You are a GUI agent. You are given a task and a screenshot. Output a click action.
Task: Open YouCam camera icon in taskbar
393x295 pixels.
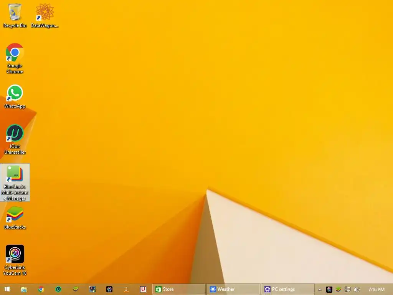coord(109,289)
